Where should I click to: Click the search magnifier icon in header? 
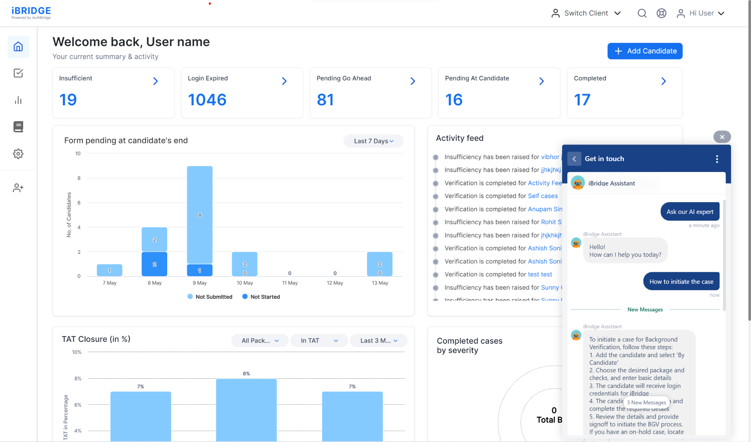click(642, 13)
